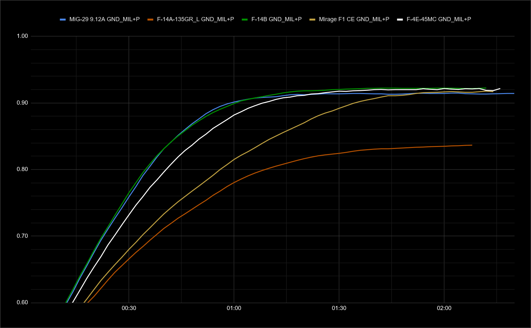Click the 01:30 x-axis time label
531x328 pixels.
coord(339,308)
